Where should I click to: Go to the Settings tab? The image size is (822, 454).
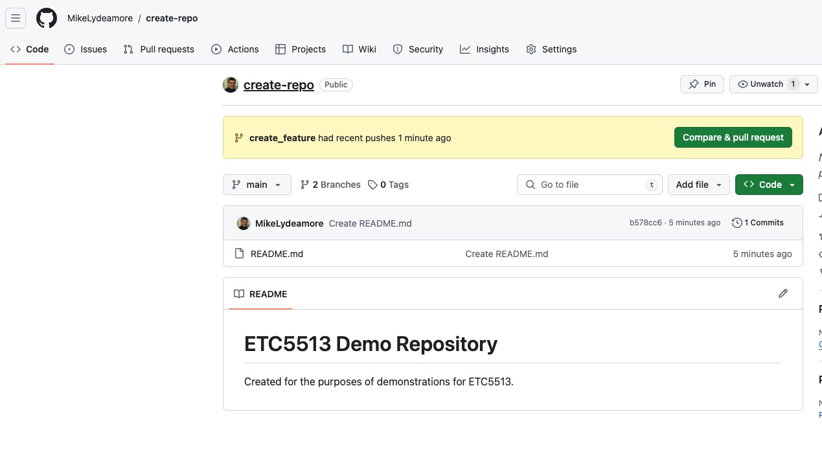(x=551, y=49)
